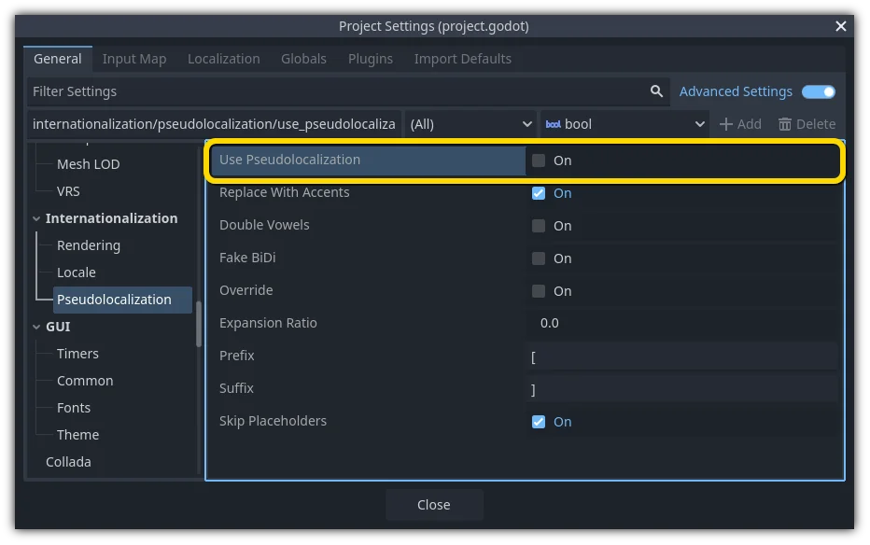
Task: Enable the Fake BiDi option
Action: 539,258
